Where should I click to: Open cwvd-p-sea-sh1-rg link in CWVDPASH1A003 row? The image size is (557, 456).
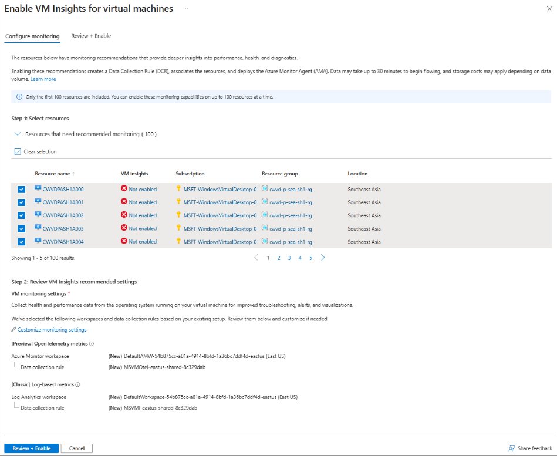(291, 229)
